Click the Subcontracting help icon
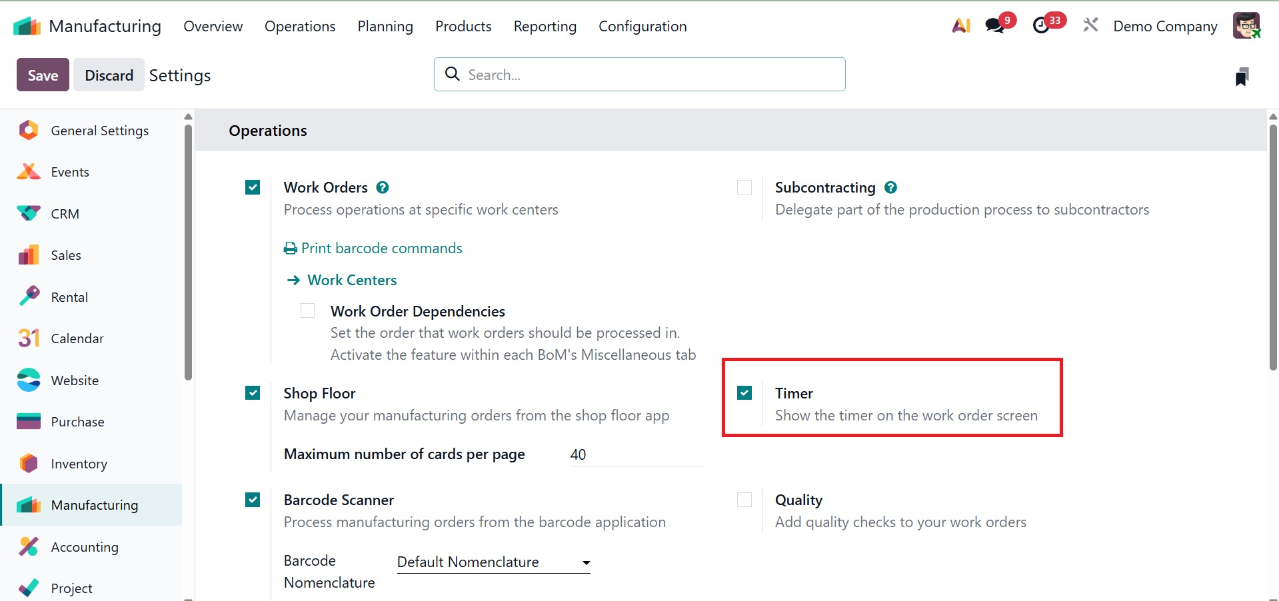 pos(890,188)
